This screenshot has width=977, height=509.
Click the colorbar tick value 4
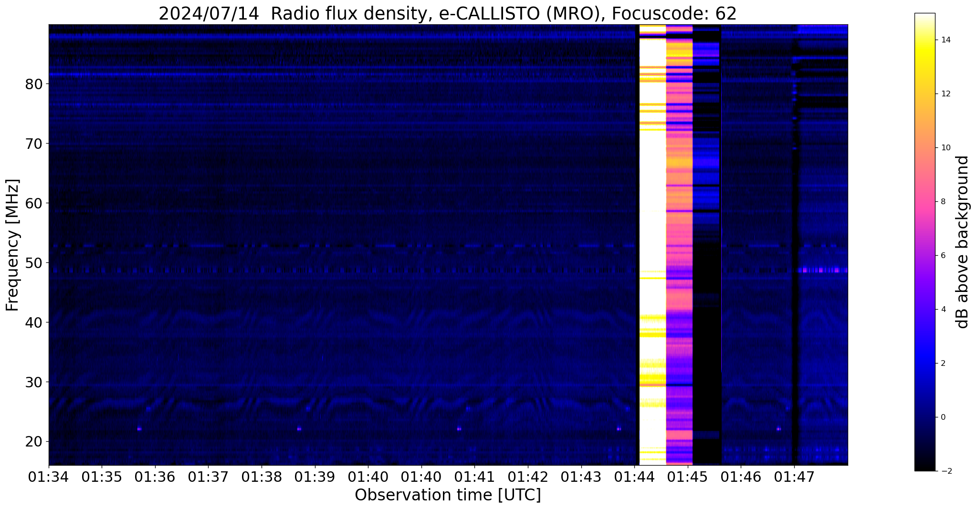coord(943,310)
